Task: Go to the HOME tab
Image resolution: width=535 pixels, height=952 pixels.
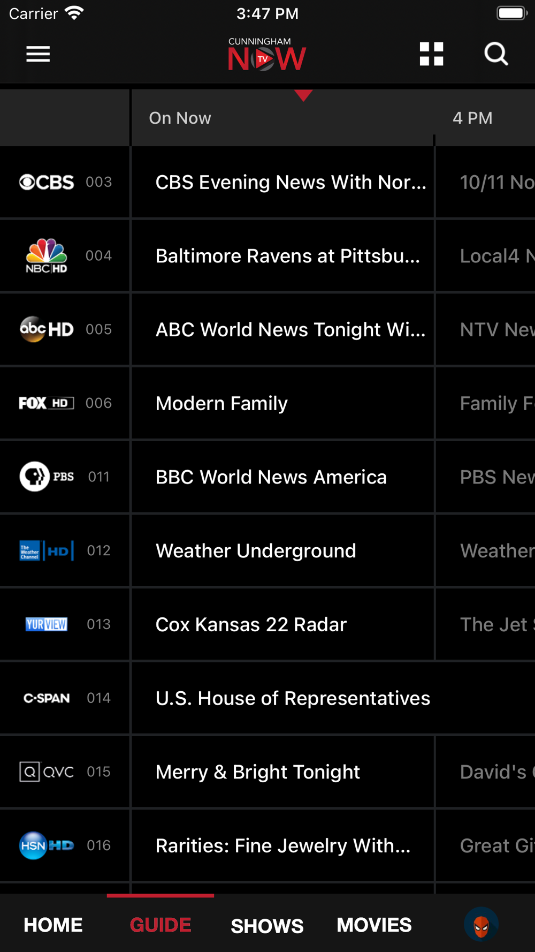Action: (x=53, y=925)
